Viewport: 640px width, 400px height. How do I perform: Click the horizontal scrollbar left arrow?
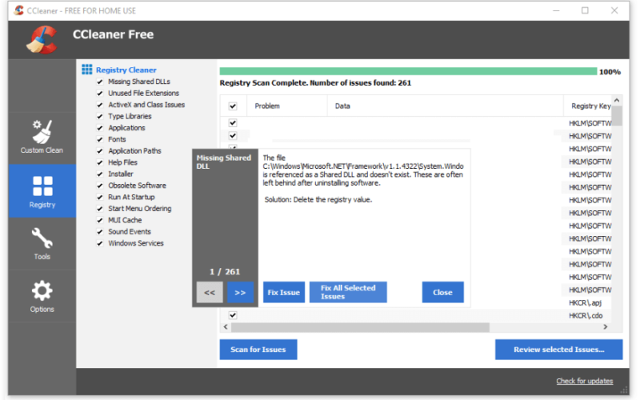226,327
